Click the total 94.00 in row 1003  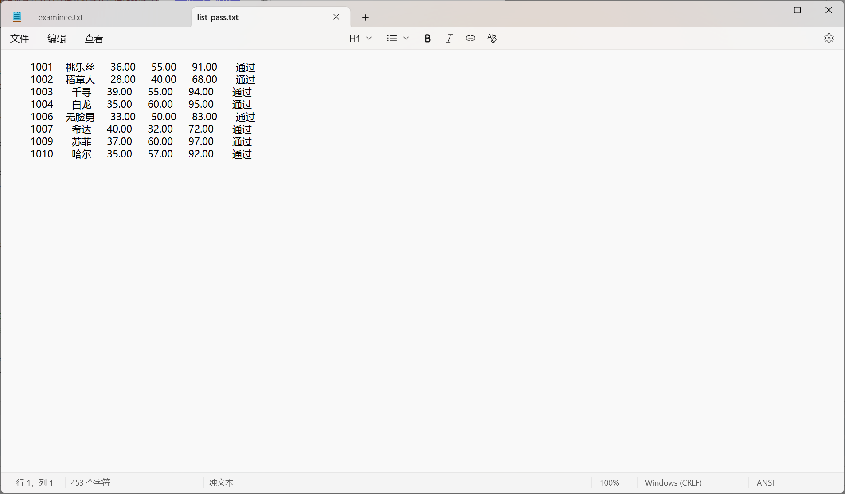[x=201, y=92]
